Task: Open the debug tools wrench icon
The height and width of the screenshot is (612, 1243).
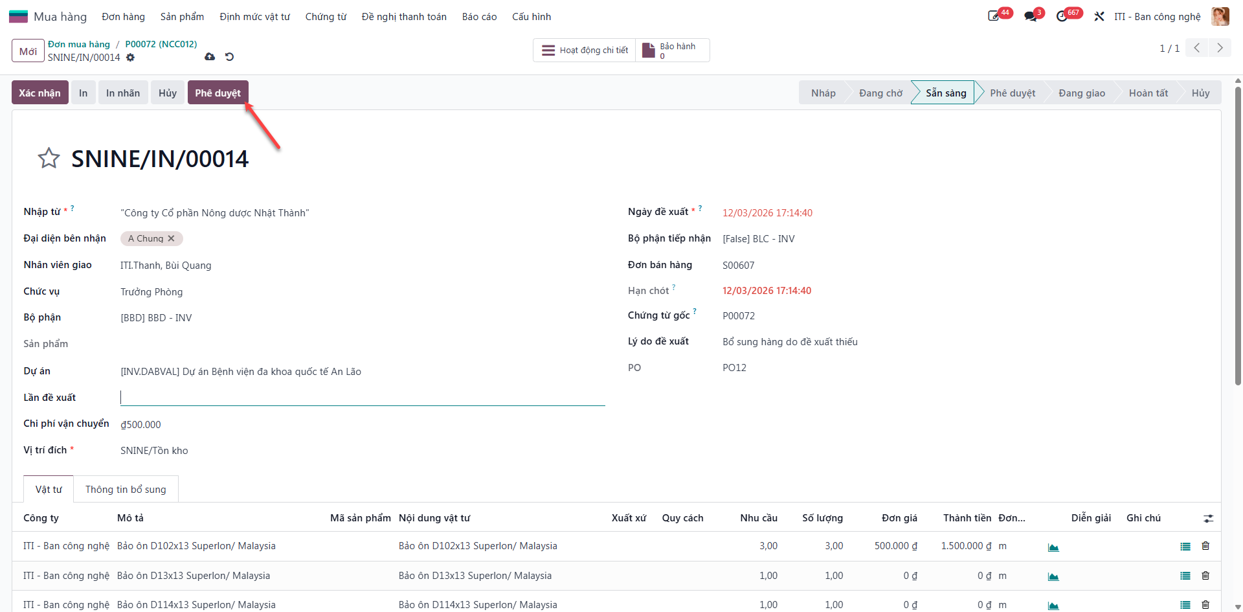Action: click(x=1099, y=16)
